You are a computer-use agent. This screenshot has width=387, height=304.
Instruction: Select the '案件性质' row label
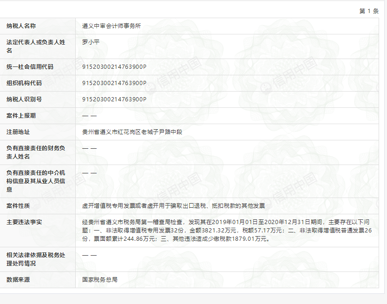[18, 206]
